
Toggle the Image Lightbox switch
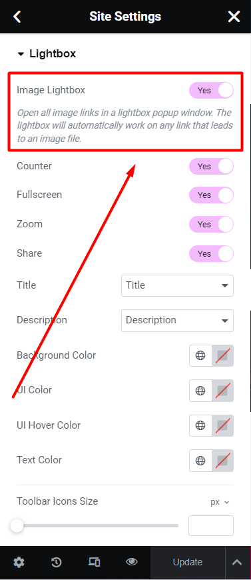[x=211, y=90]
